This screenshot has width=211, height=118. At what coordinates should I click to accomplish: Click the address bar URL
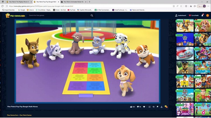(x=41, y=6)
